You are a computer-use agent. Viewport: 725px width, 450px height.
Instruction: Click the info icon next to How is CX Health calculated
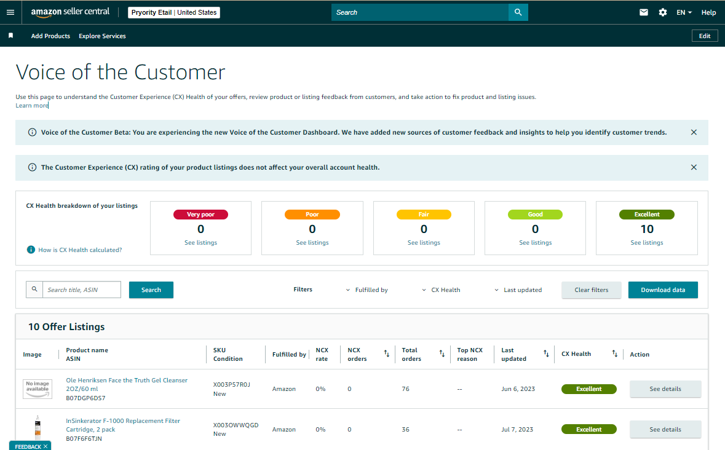point(31,250)
